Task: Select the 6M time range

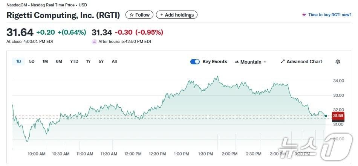Action: click(x=59, y=61)
